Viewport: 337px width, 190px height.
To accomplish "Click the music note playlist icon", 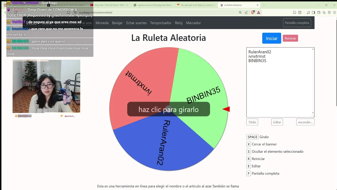I will pyautogui.click(x=308, y=12).
